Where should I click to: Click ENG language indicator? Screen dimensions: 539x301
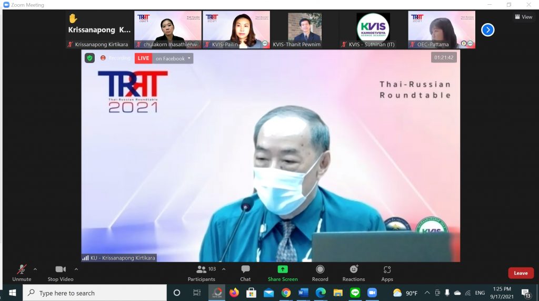[x=480, y=293]
